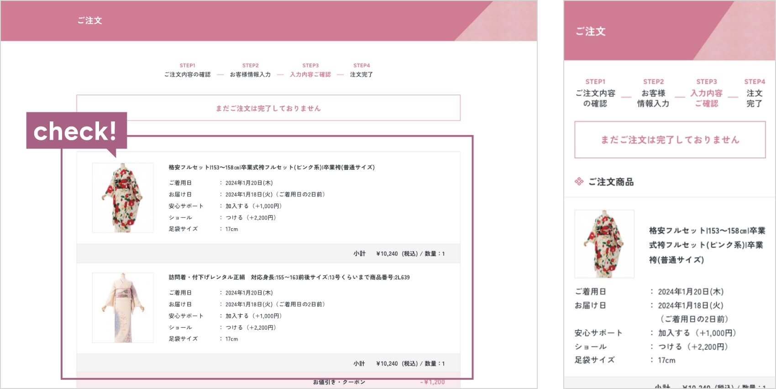776x389 pixels.
Task: Select STEP2 お客様情報入力 in desktop step bar
Action: tap(250, 70)
